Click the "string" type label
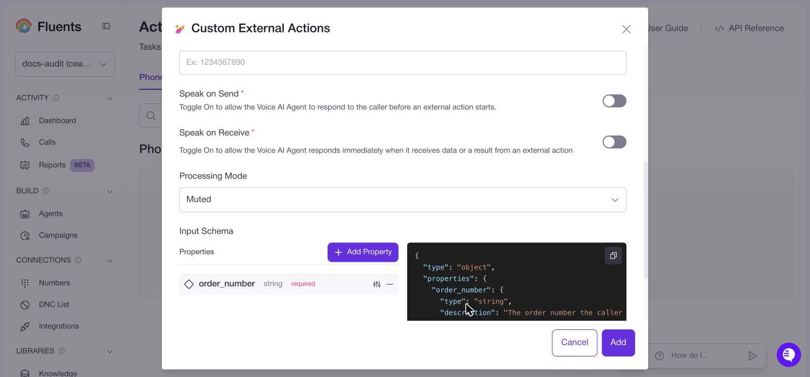This screenshot has height=377, width=810. point(273,284)
